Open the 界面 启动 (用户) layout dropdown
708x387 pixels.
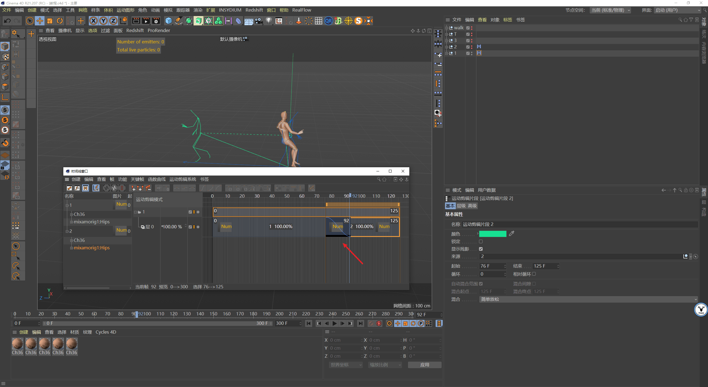coord(678,10)
